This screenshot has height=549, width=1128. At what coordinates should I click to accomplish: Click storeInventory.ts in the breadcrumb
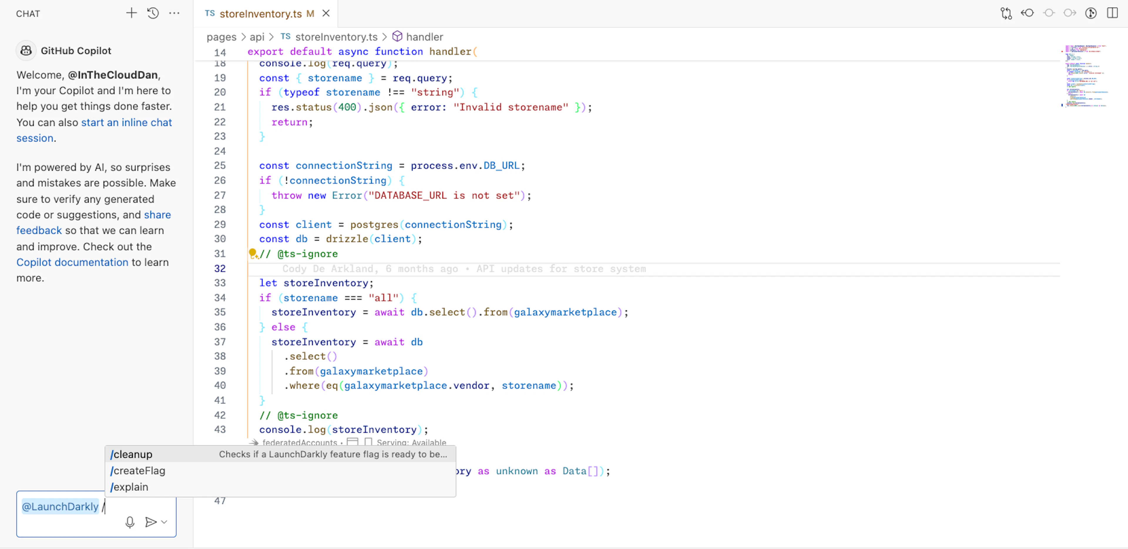click(336, 37)
